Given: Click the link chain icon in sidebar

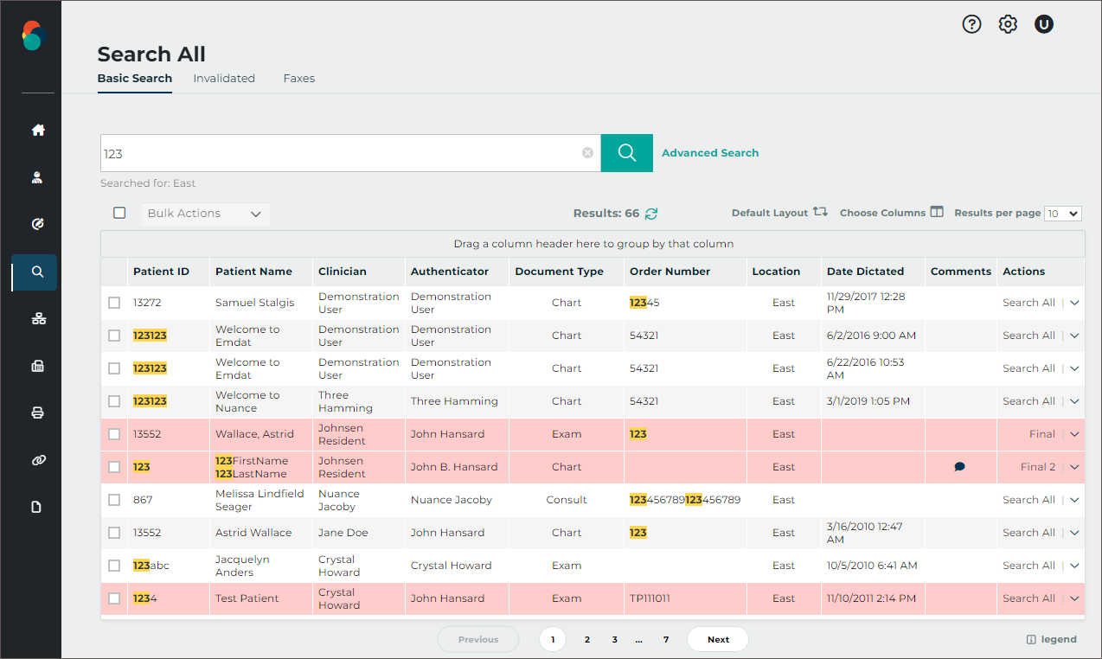Looking at the screenshot, I should (x=37, y=460).
